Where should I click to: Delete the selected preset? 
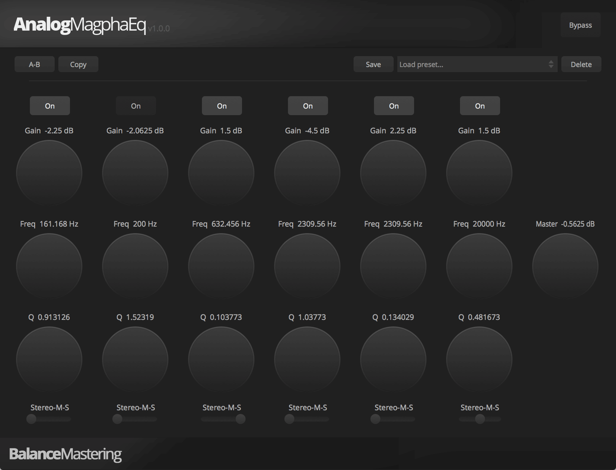[x=581, y=64]
